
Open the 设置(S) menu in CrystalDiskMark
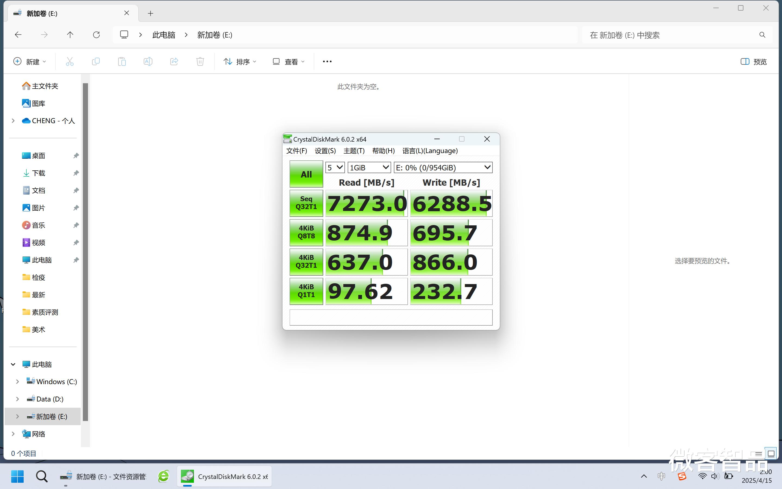[x=325, y=151]
